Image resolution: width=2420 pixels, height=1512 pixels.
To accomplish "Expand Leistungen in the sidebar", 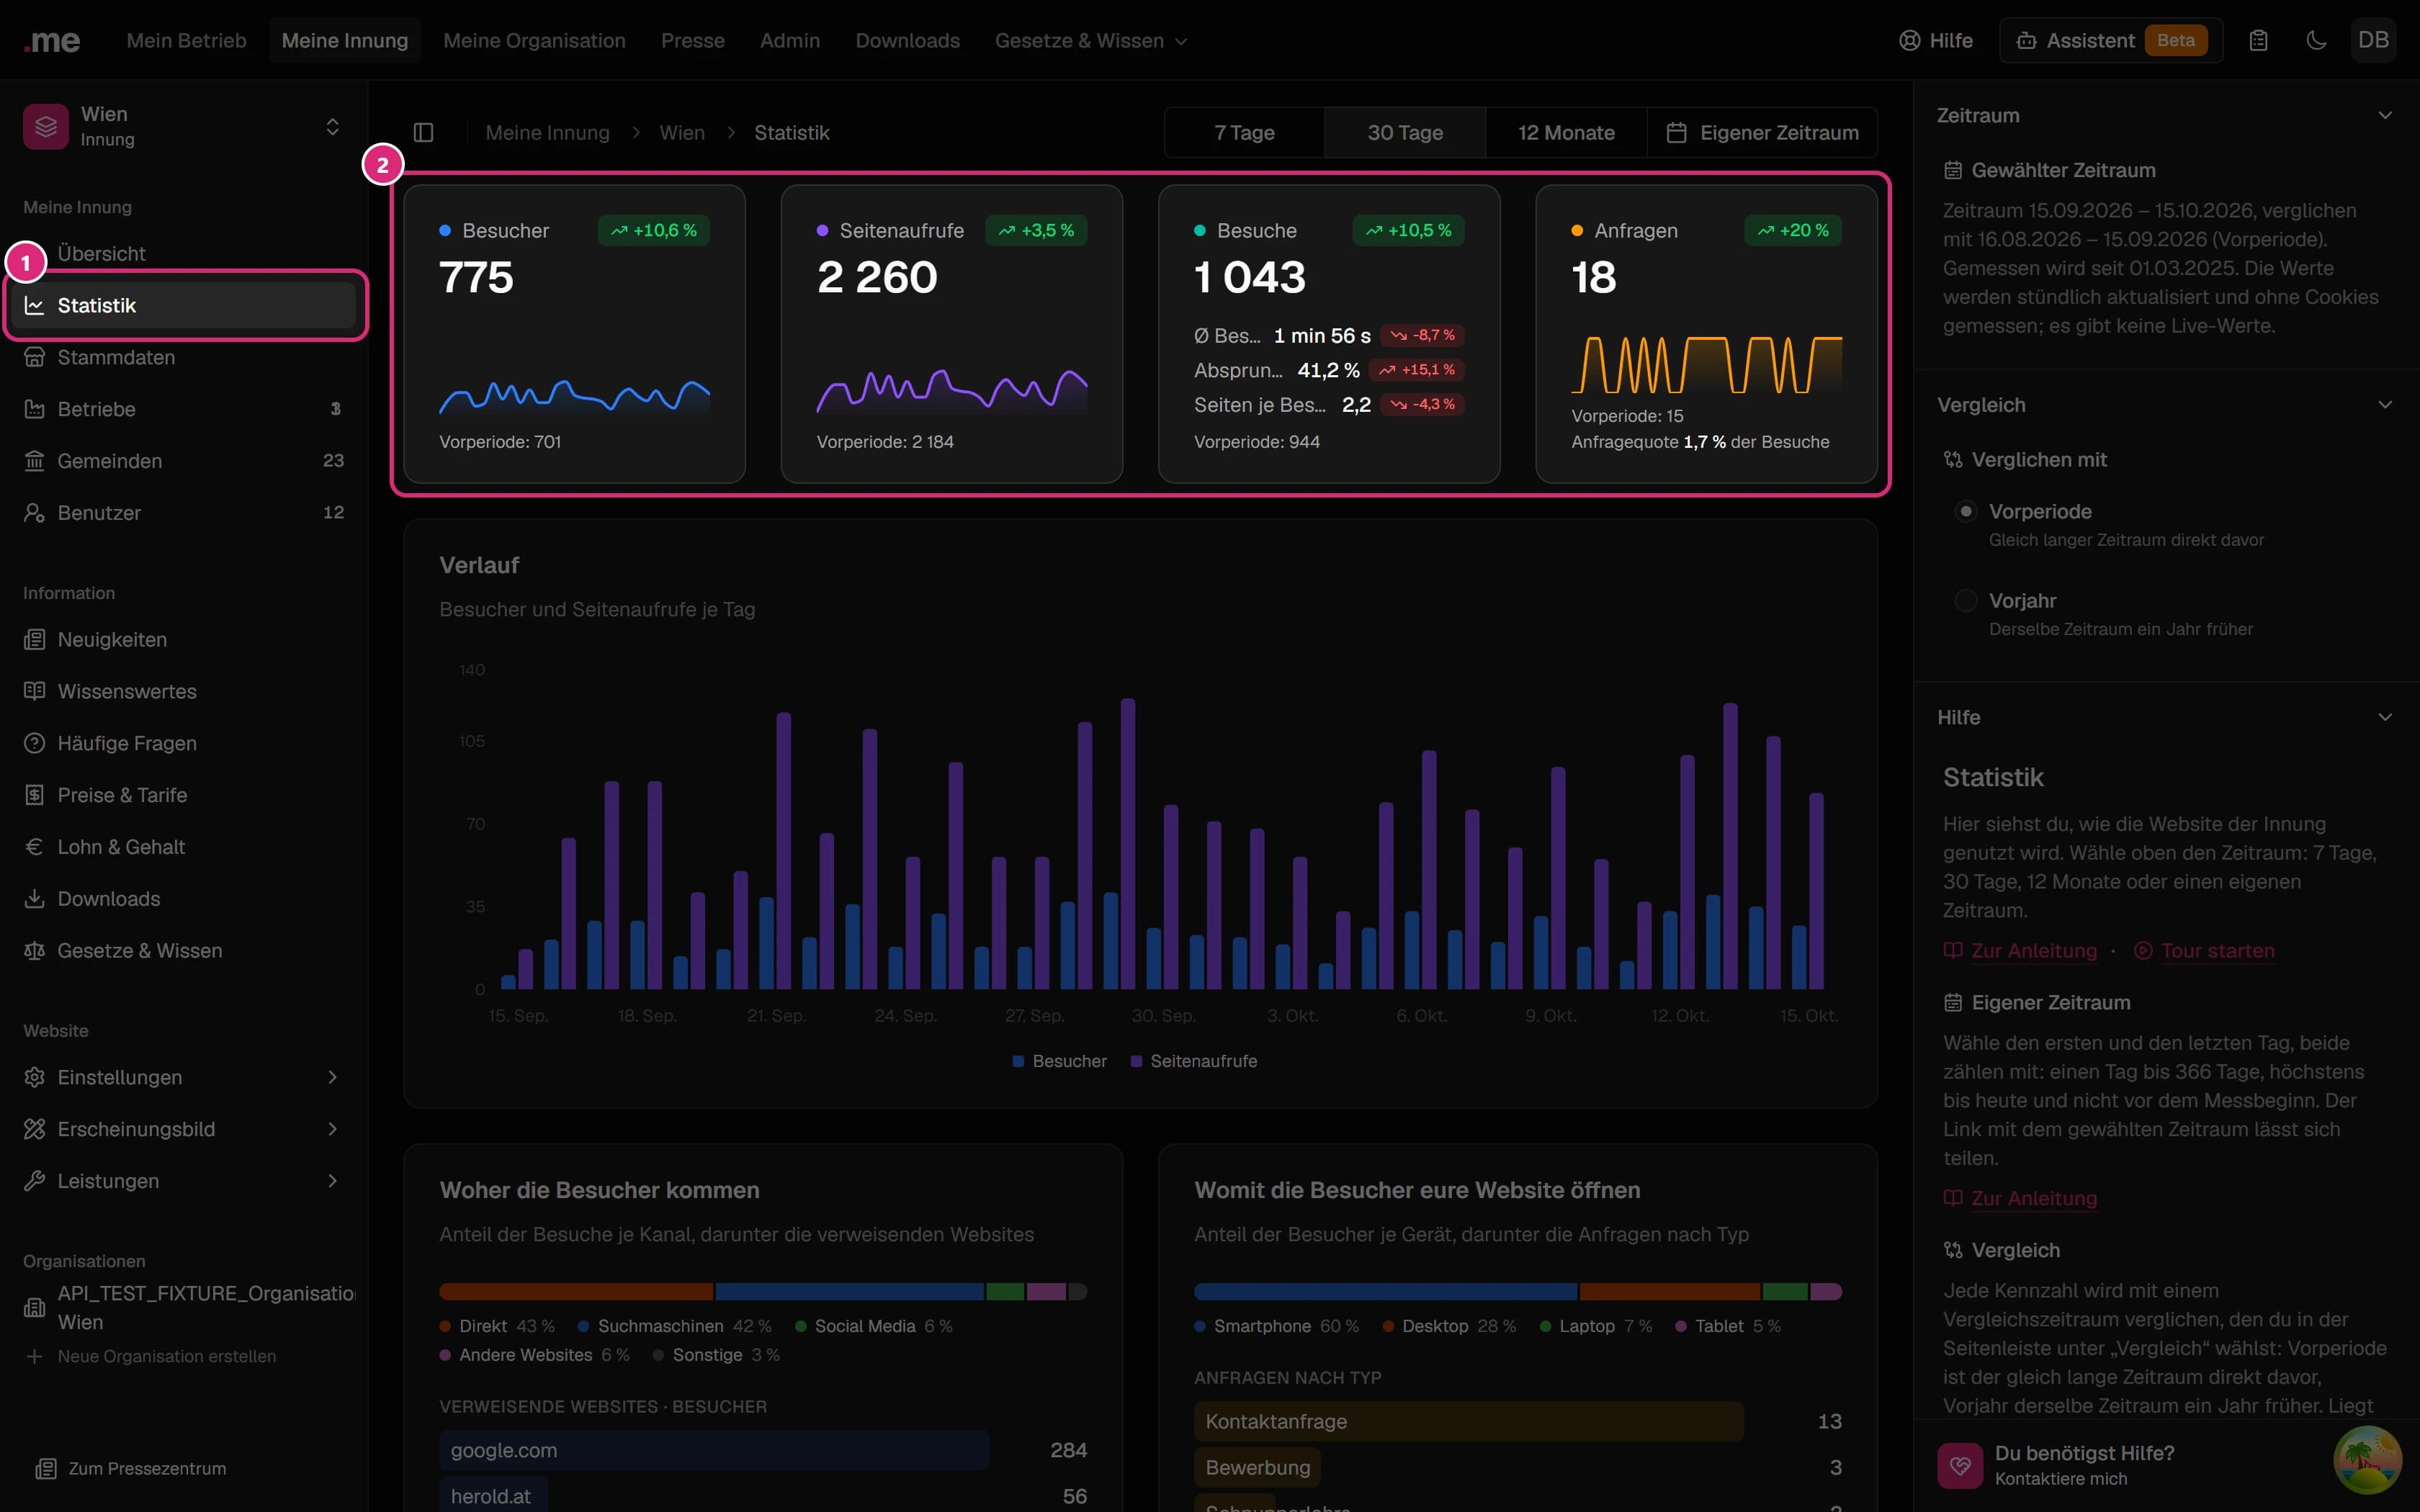I will [185, 1181].
